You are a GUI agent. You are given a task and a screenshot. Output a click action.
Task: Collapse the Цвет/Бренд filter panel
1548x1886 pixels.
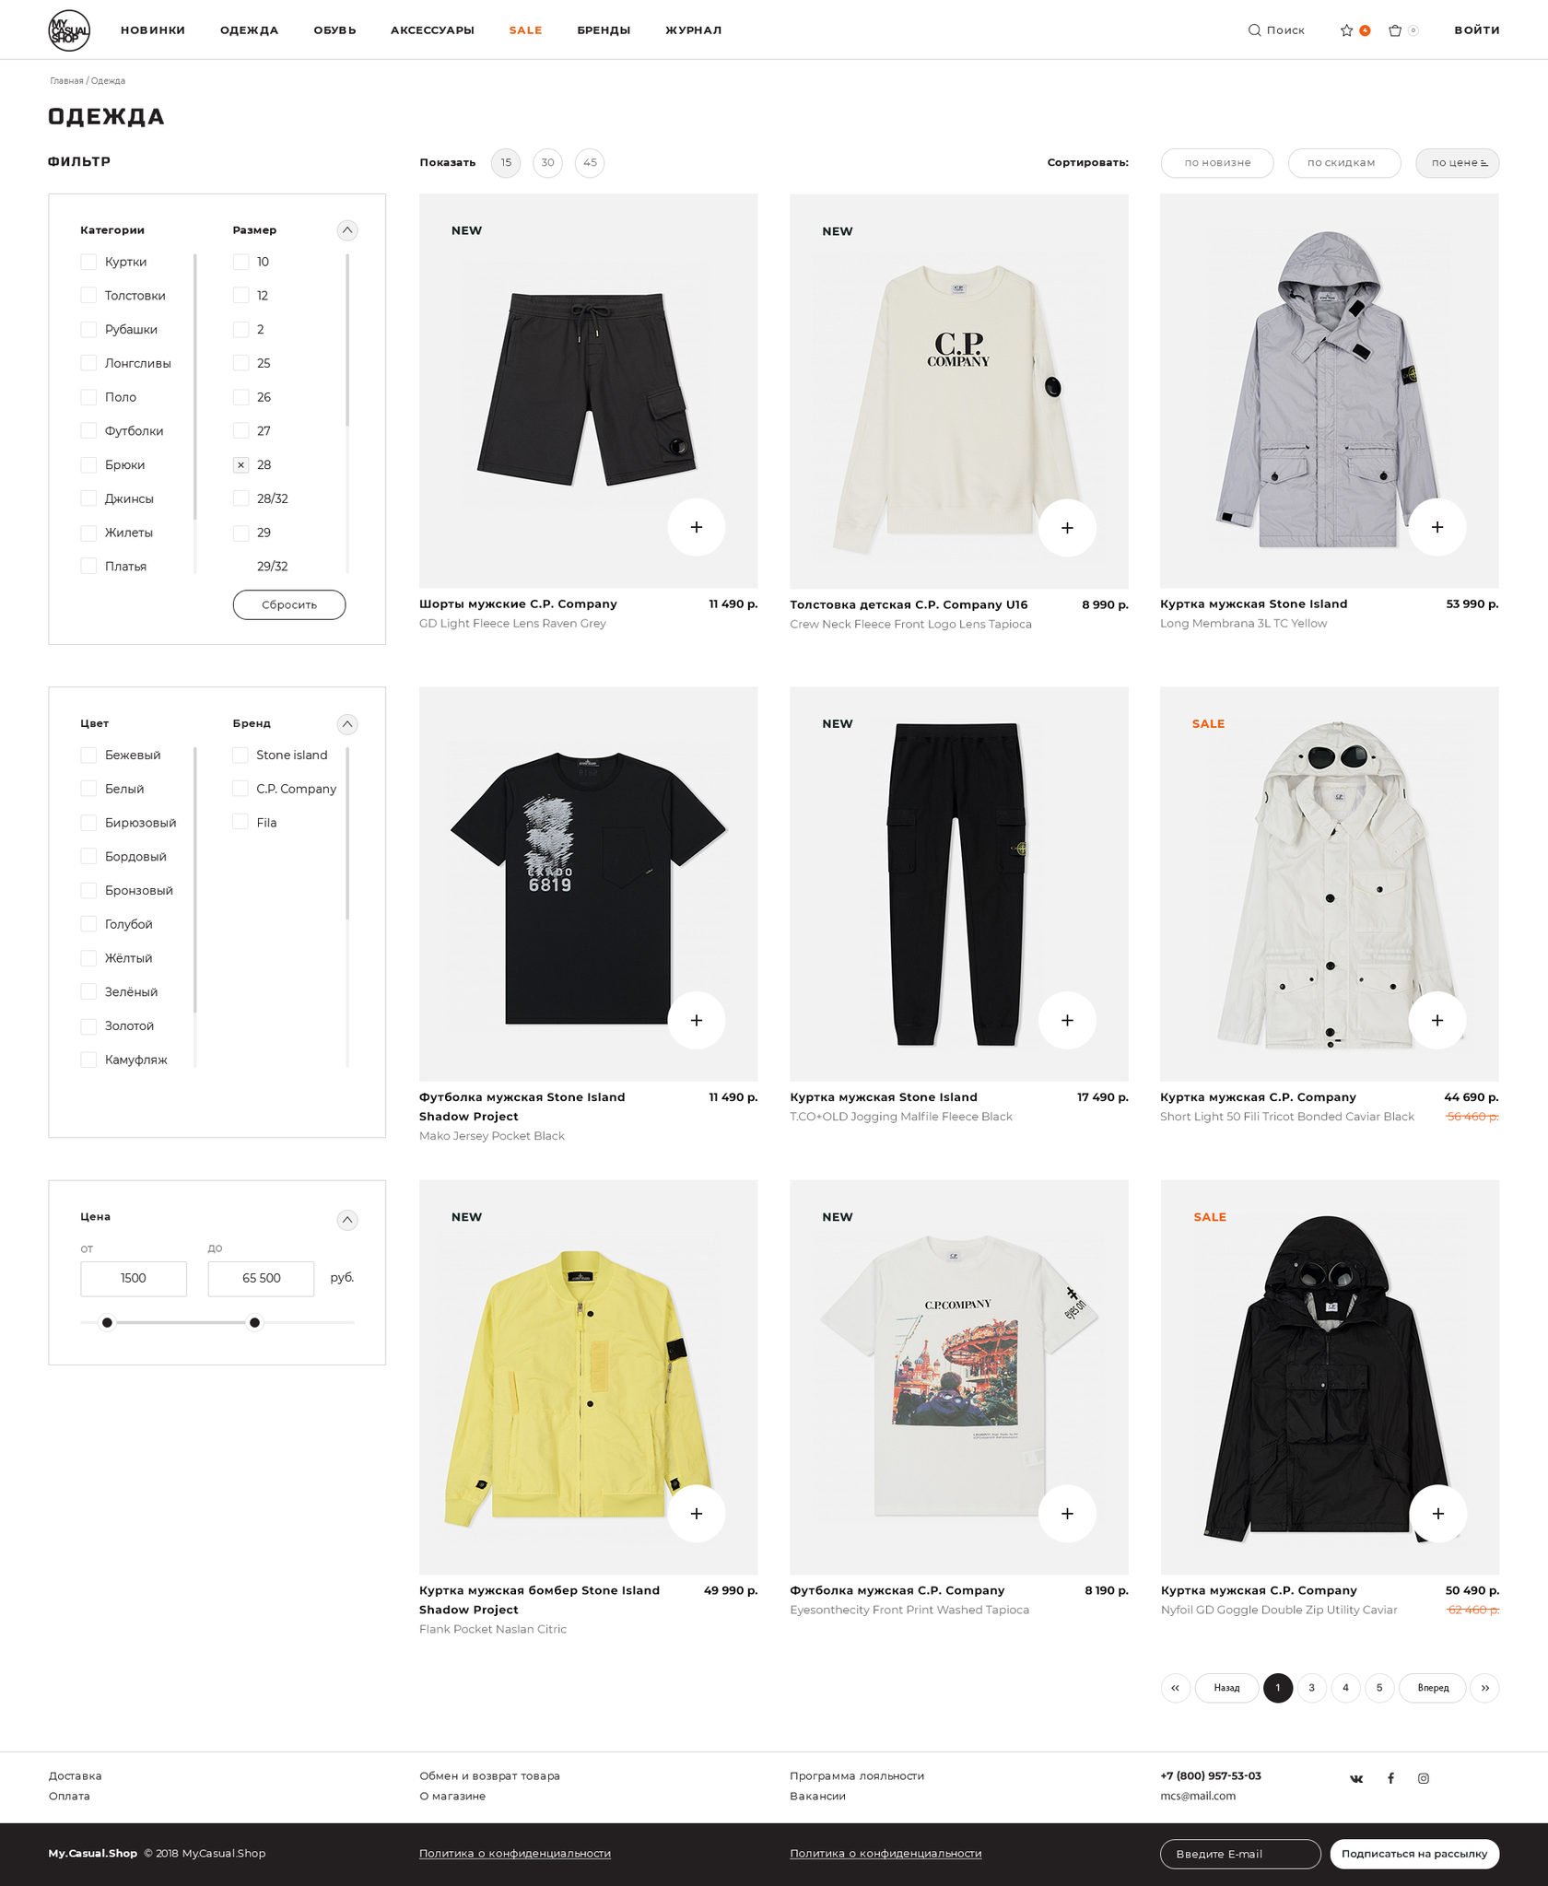347,724
